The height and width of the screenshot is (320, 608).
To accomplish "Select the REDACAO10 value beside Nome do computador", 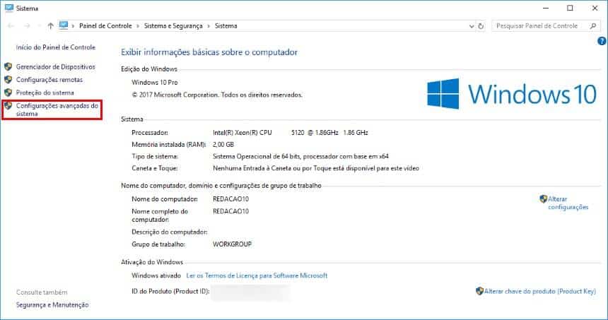I will (x=230, y=199).
